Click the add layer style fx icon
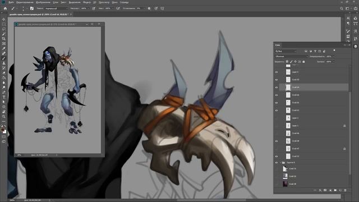 (x=320, y=190)
